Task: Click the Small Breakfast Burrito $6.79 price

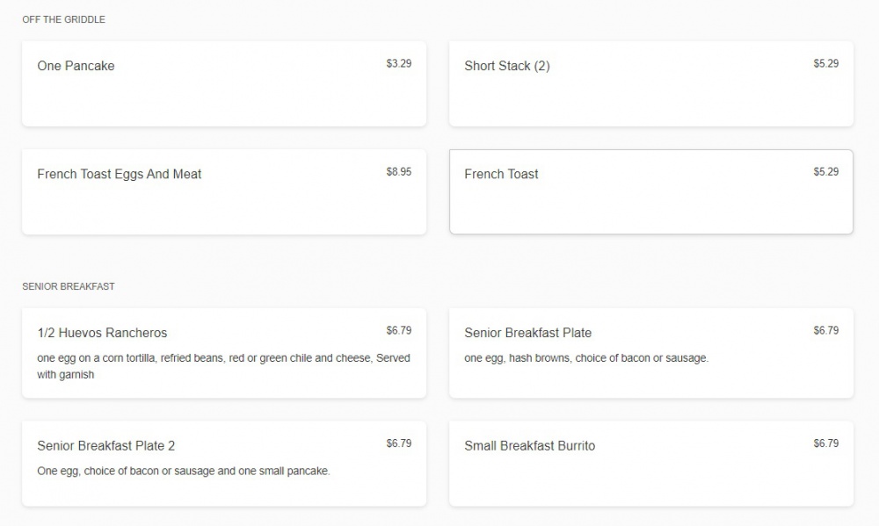Action: click(825, 443)
